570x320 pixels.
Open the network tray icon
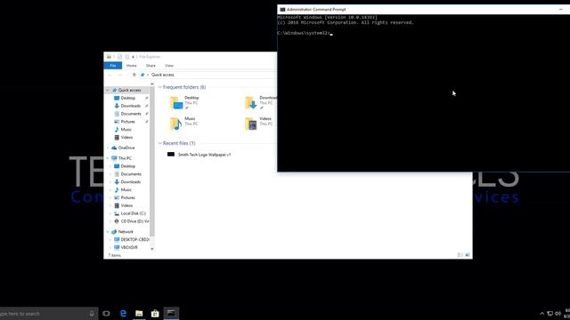pos(550,314)
